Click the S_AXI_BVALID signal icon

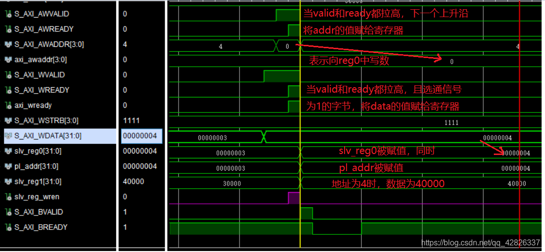click(8, 212)
